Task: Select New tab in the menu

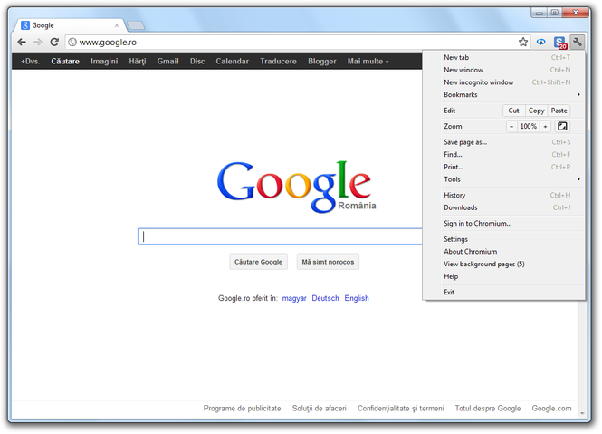Action: pos(512,57)
